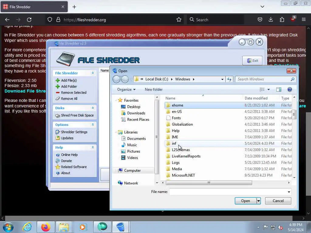This screenshot has width=311, height=233.
Task: Click the Save to Pocket icon in Firefox
Action: pos(260,20)
